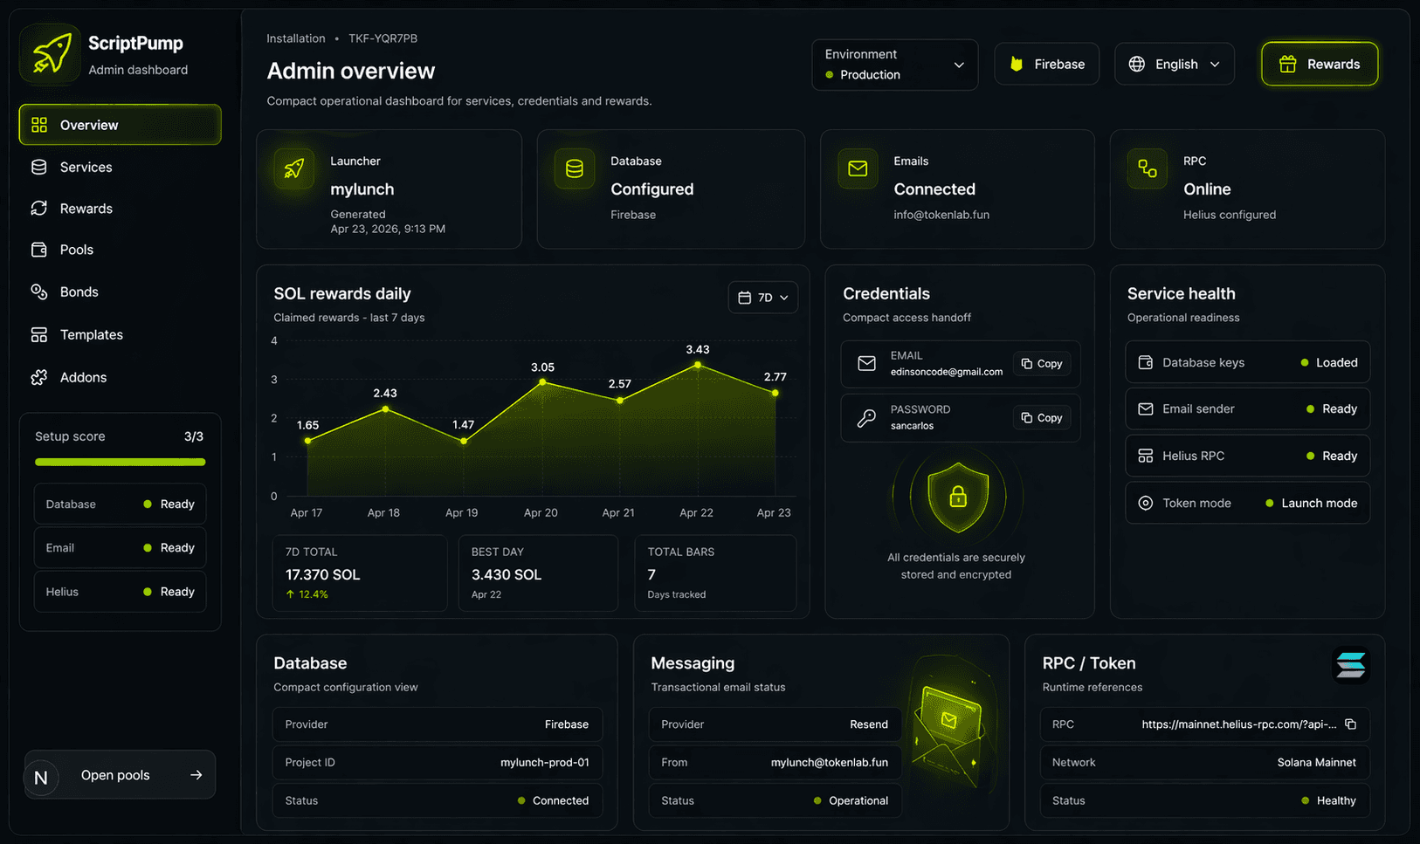Click the Database Ready setup row
The height and width of the screenshot is (844, 1420).
coord(120,504)
